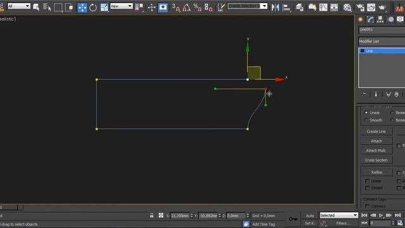Viewport: 405px width, 228px height.
Task: Toggle the Percent Snap icon
Action: click(x=197, y=7)
